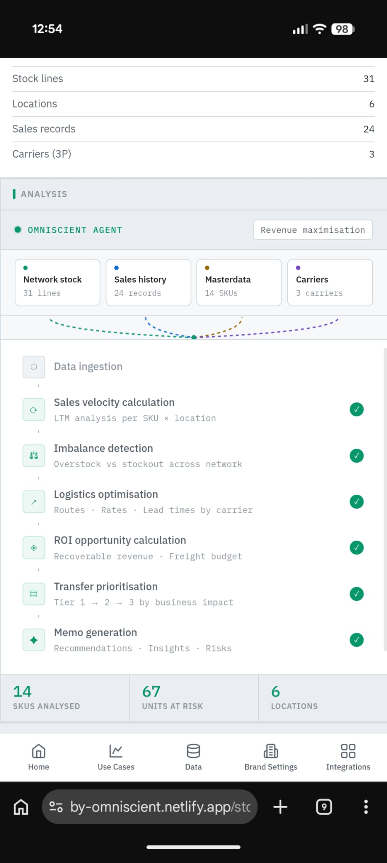Click the Logistics optimisation arrow icon
387x863 pixels.
click(34, 502)
